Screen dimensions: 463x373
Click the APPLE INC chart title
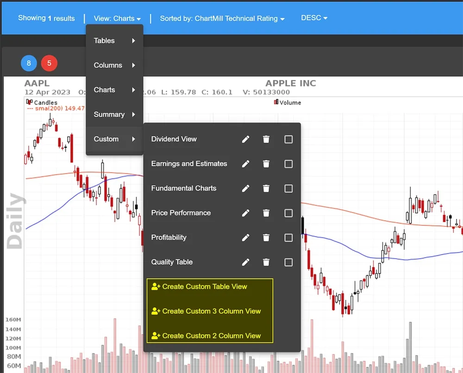[x=291, y=83]
